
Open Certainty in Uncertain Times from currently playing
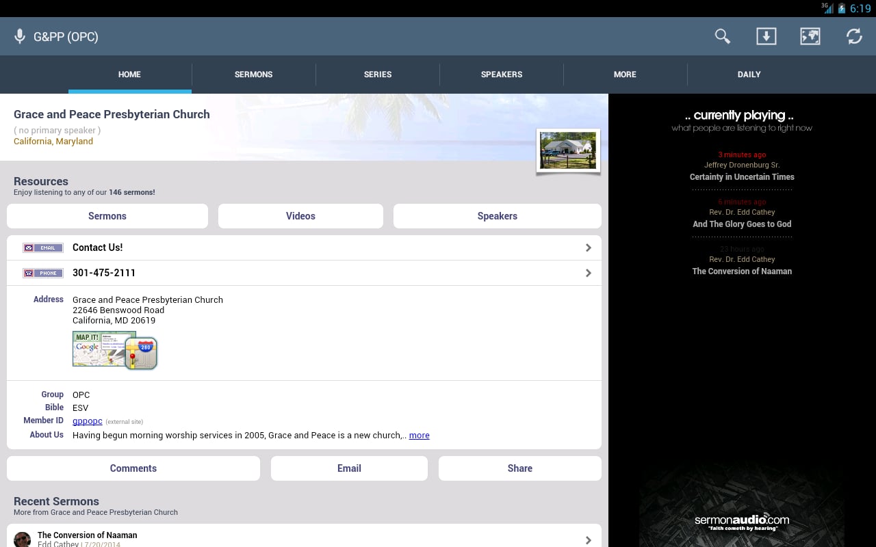click(x=742, y=177)
